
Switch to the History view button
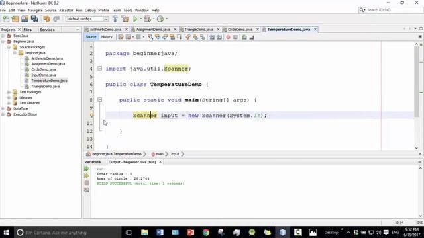(107, 37)
